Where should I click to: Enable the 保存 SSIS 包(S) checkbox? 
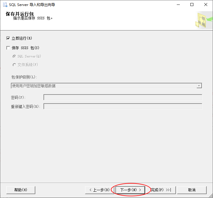point(8,48)
